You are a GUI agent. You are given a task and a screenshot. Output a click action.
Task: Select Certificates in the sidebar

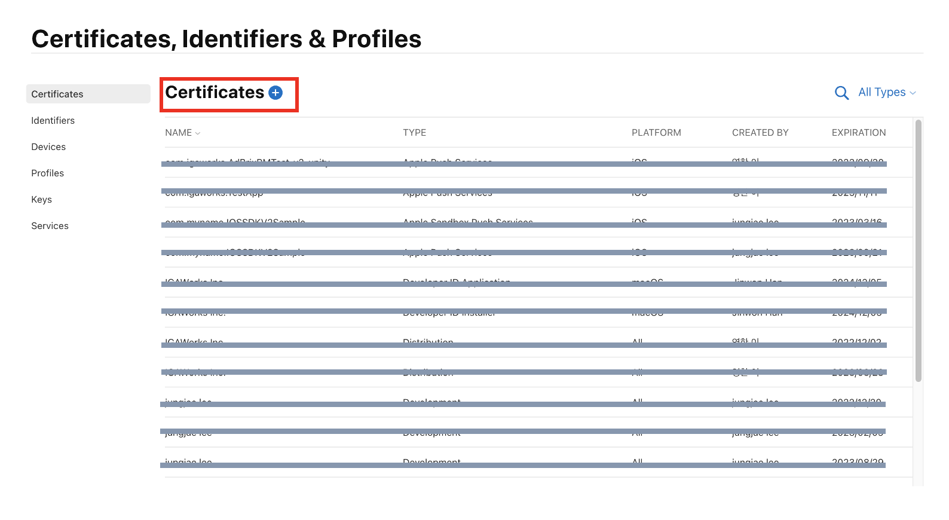(x=57, y=94)
